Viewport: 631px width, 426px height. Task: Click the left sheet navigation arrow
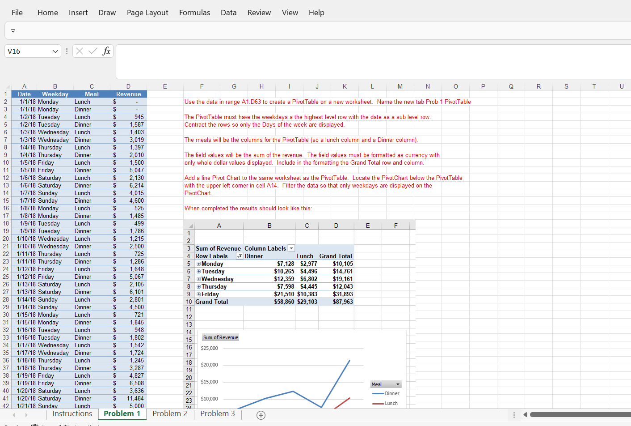coord(13,415)
